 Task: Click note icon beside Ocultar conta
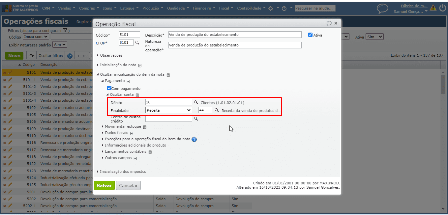click(137, 95)
